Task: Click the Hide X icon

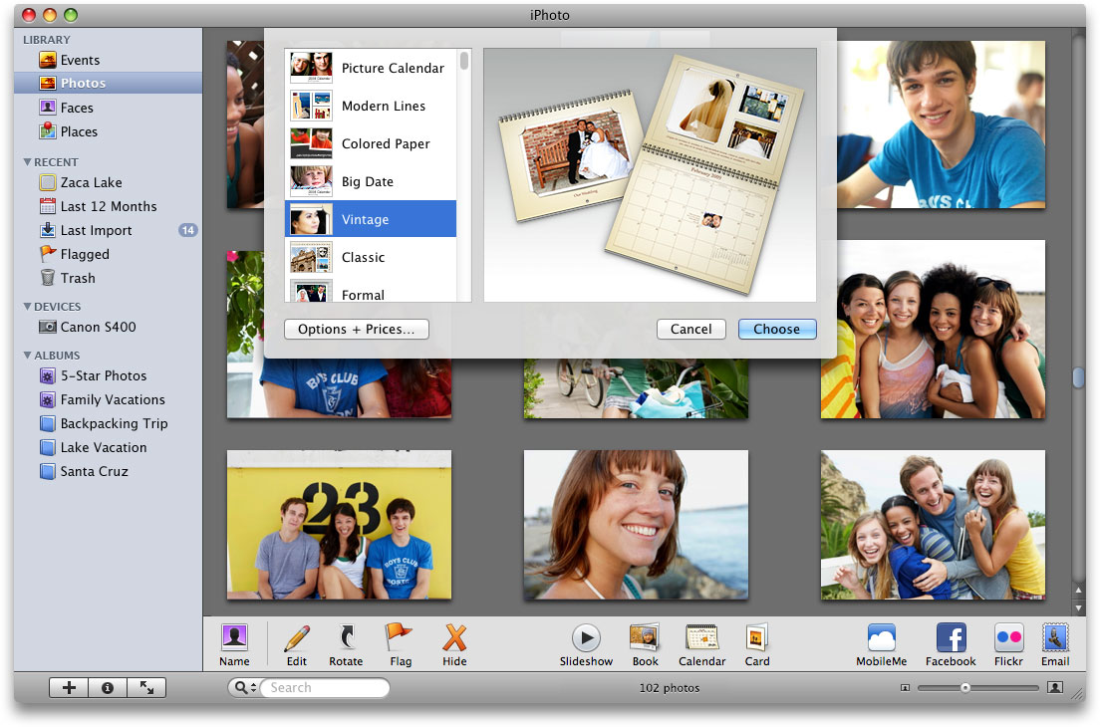Action: (x=454, y=638)
